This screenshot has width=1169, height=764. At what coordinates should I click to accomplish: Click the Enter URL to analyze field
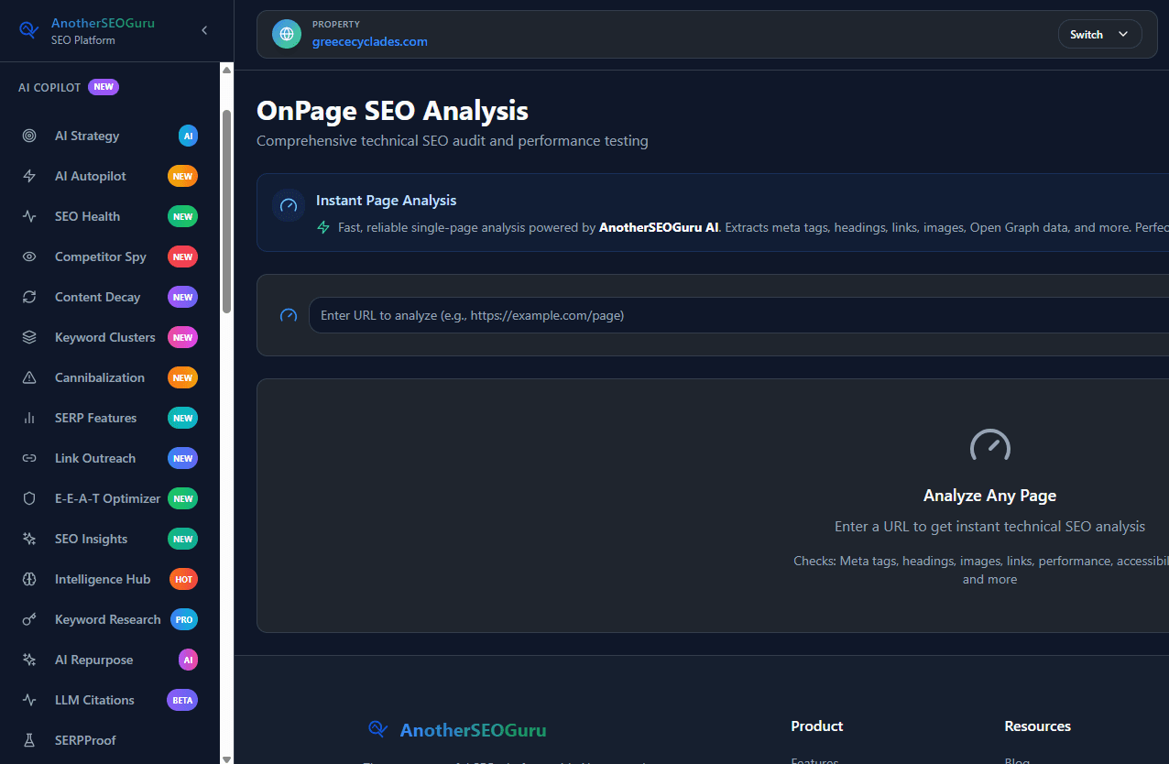[738, 315]
